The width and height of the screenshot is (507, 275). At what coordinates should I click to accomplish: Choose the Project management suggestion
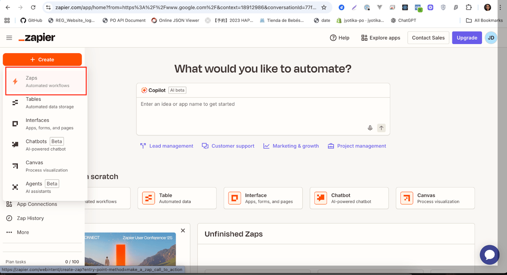[x=357, y=146]
